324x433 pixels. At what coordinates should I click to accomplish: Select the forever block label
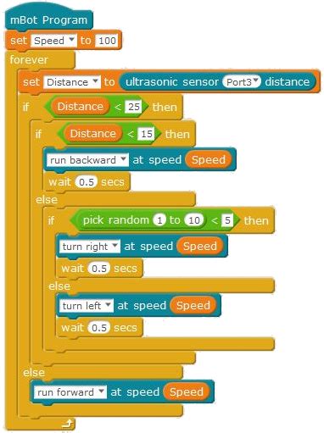29,59
